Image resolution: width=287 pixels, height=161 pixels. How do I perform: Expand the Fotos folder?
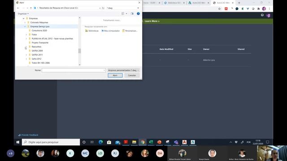click(26, 34)
